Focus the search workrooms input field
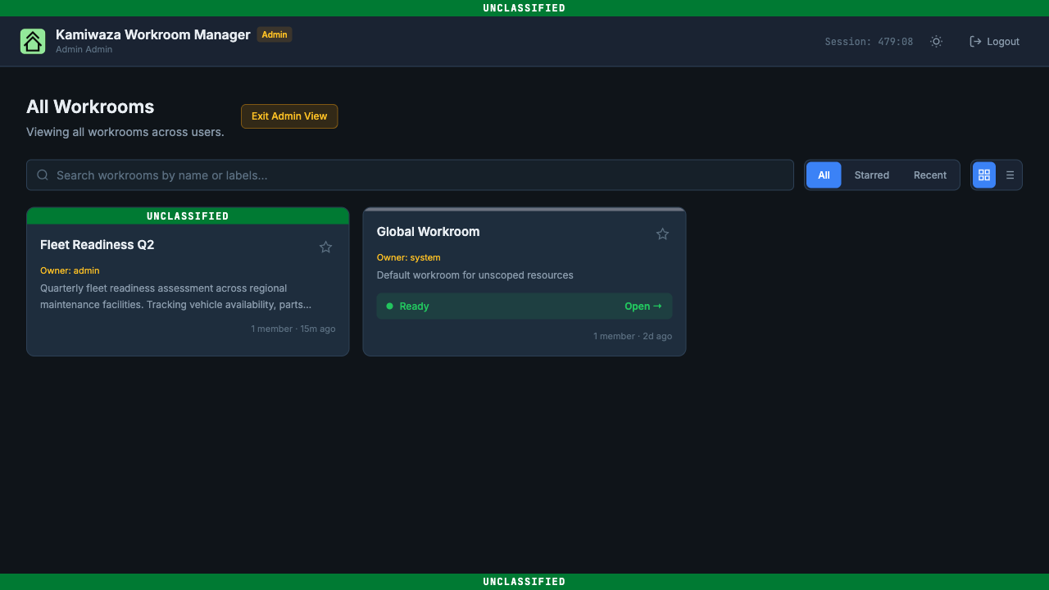 (x=410, y=175)
